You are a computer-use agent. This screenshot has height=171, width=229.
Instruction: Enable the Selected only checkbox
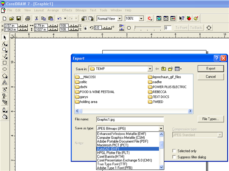click(174, 151)
